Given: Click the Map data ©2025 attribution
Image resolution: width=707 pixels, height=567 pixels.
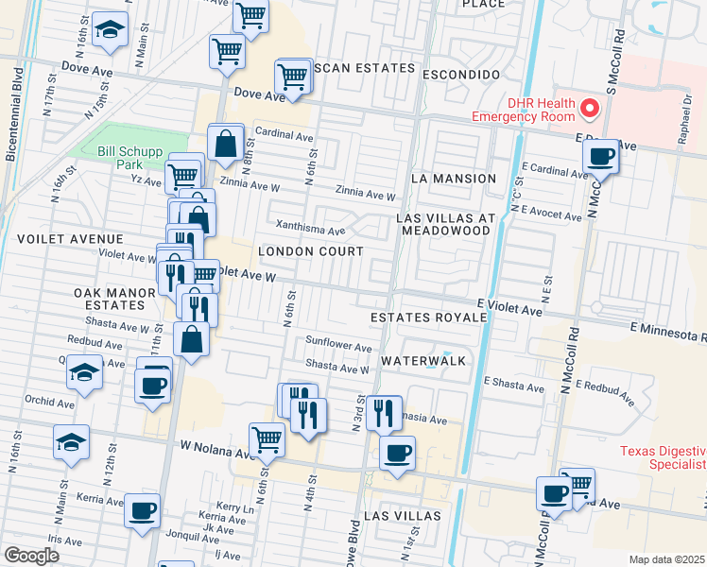Looking at the screenshot, I should [x=666, y=559].
